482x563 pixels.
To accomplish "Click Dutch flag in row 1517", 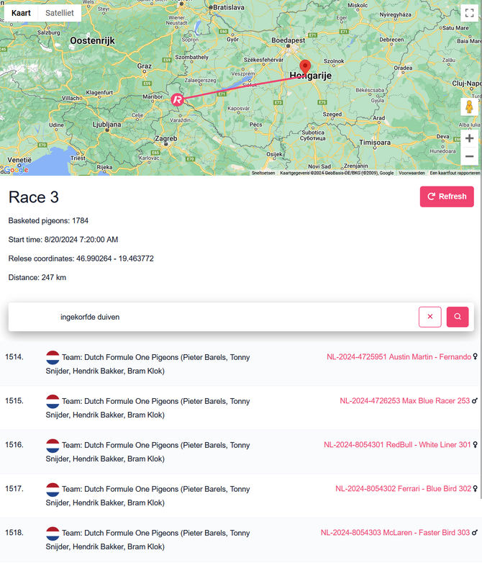I will pyautogui.click(x=53, y=489).
